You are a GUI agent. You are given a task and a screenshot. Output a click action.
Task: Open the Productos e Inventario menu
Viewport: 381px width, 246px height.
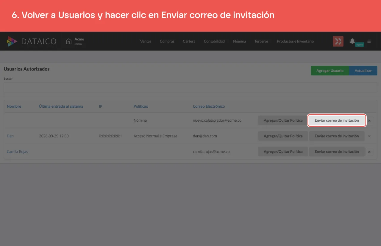click(295, 41)
